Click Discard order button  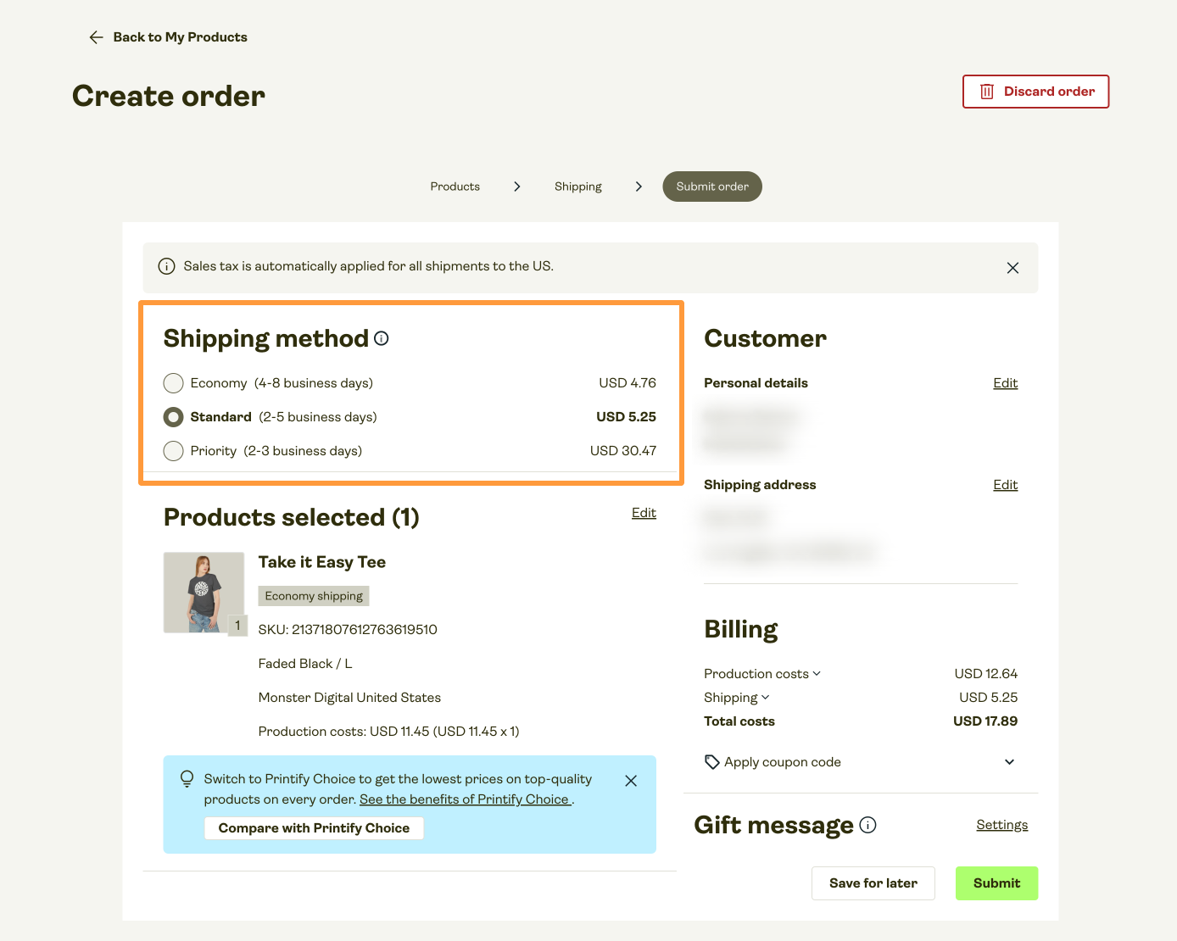1035,92
